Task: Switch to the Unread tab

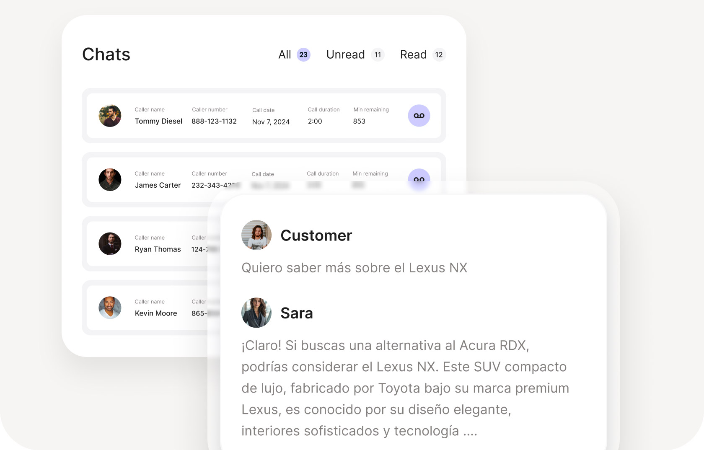Action: pyautogui.click(x=355, y=54)
